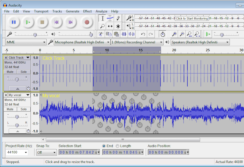This screenshot has height=167, width=244.
Task: Open the Speakers playback device dropdown
Action: pos(200,42)
